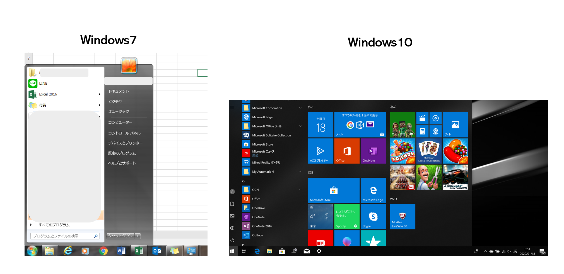Open the McAfee LiveSafe tile
The width and height of the screenshot is (564, 274).
point(402,217)
